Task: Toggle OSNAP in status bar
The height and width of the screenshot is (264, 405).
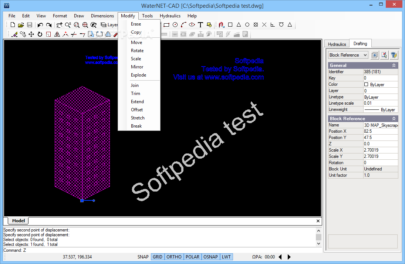Action: 210,257
